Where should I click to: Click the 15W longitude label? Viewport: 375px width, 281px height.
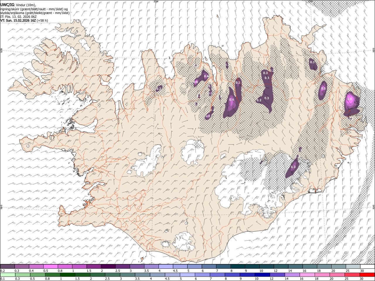pyautogui.click(x=310, y=1)
